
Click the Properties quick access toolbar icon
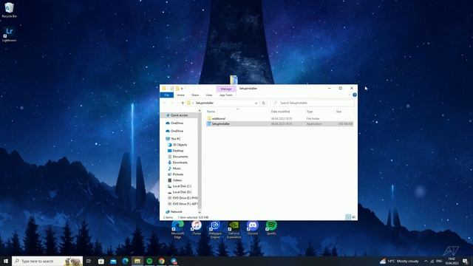click(x=171, y=89)
